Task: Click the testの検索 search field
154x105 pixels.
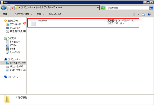Action: pyautogui.click(x=127, y=8)
